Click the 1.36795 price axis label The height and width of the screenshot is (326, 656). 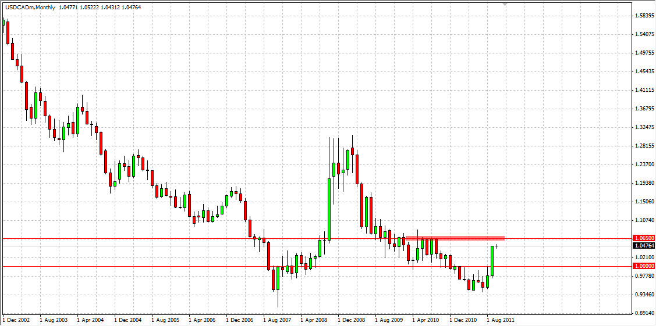[644, 109]
